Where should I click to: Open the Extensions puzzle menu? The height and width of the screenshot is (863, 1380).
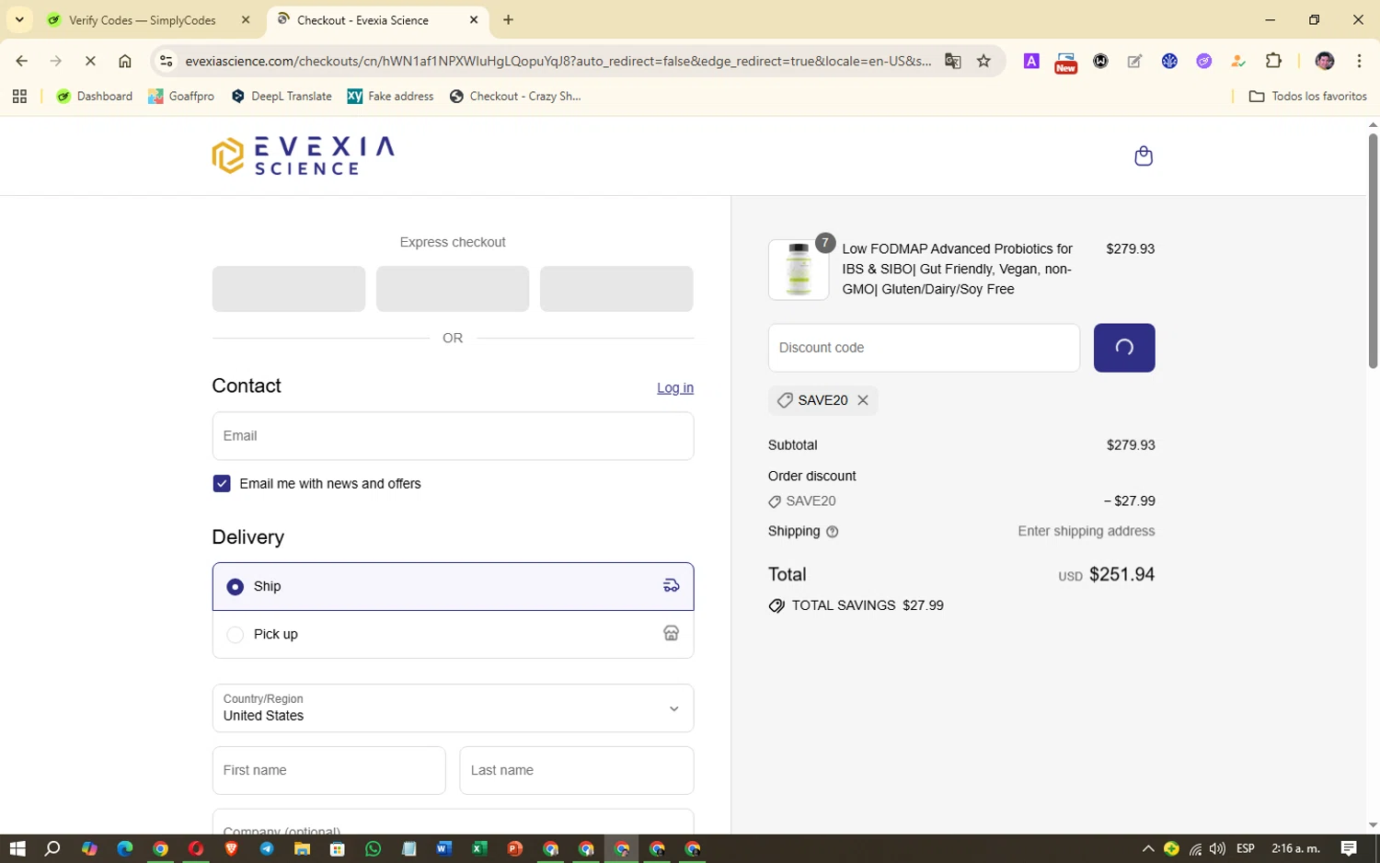tap(1273, 62)
